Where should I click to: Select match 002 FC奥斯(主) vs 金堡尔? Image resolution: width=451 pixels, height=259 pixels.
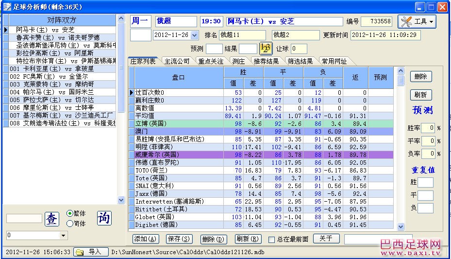click(62, 77)
